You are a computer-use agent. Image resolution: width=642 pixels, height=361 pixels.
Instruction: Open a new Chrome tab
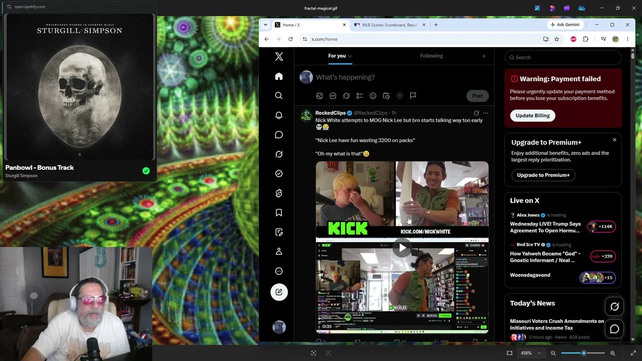pyautogui.click(x=436, y=25)
